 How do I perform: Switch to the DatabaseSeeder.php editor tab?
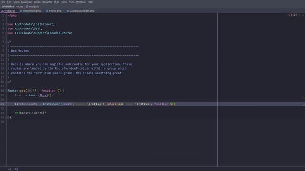(x=82, y=11)
